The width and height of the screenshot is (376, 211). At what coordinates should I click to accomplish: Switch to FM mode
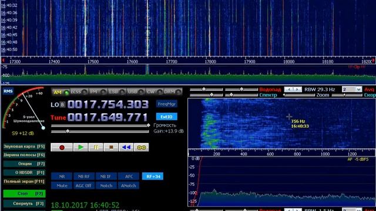pyautogui.click(x=98, y=92)
